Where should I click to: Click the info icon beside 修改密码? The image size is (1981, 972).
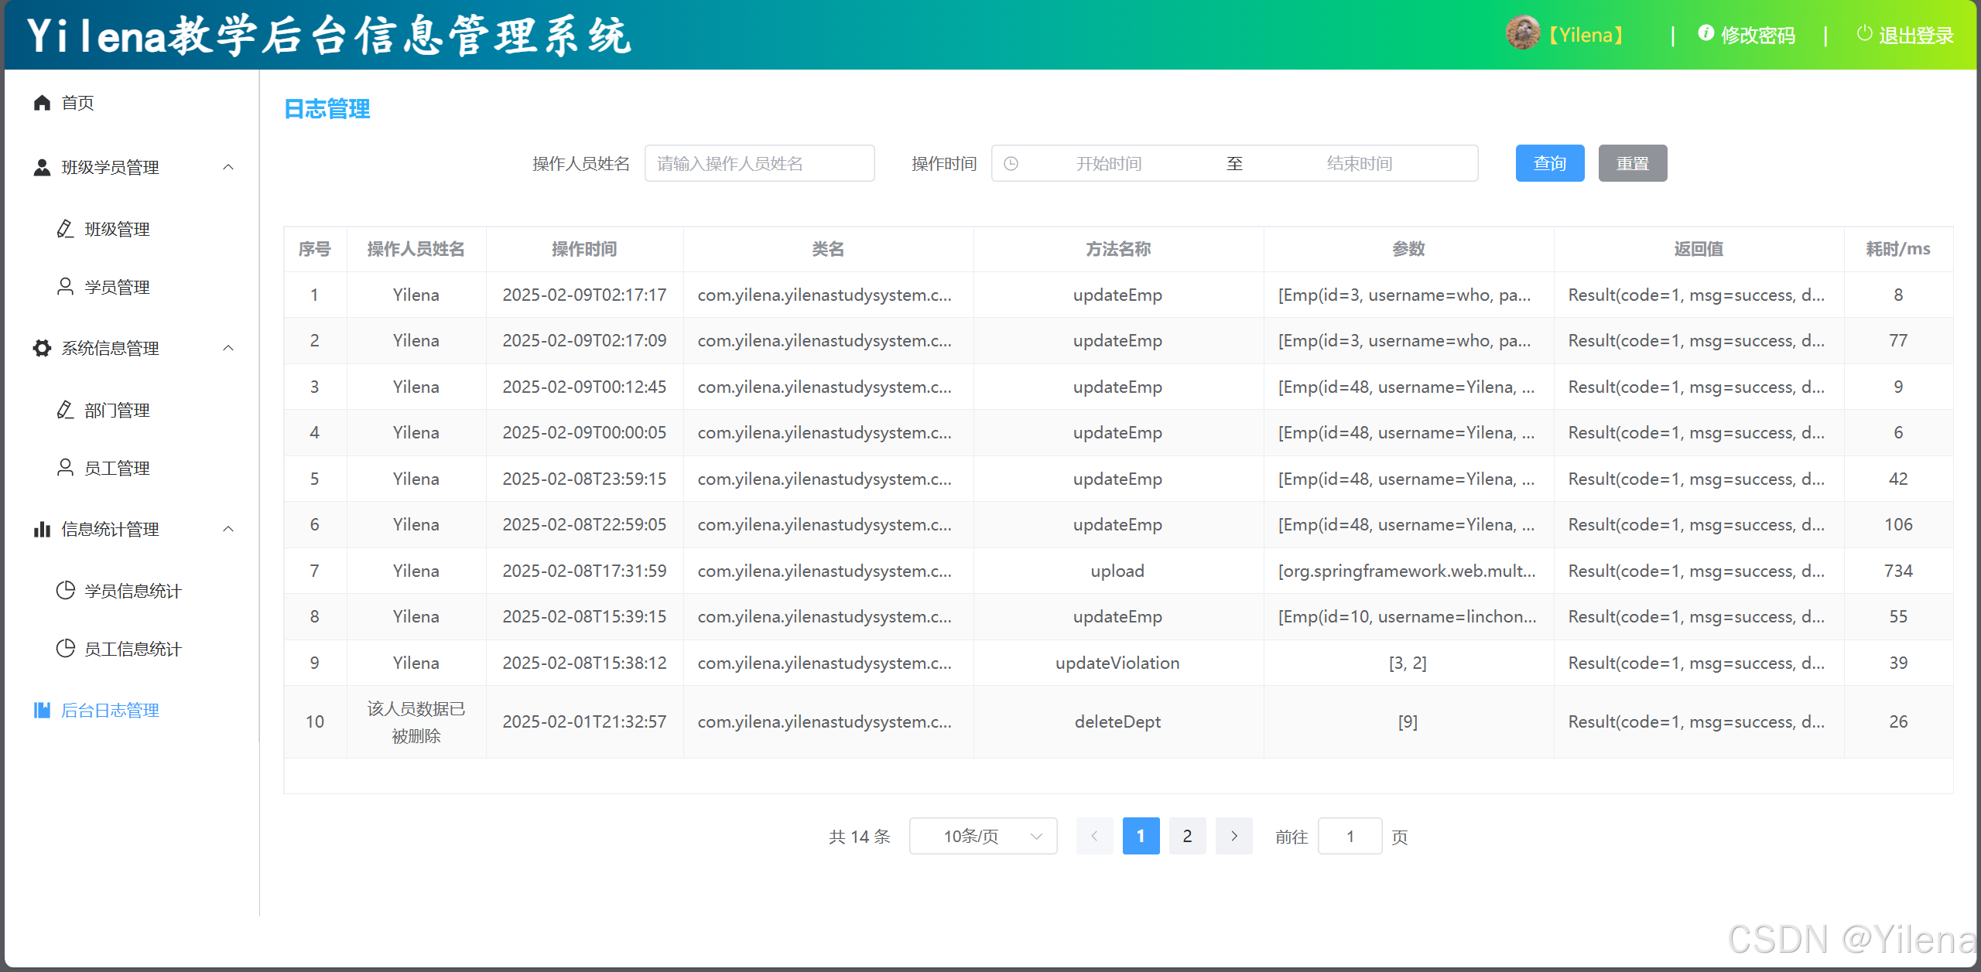[x=1706, y=33]
